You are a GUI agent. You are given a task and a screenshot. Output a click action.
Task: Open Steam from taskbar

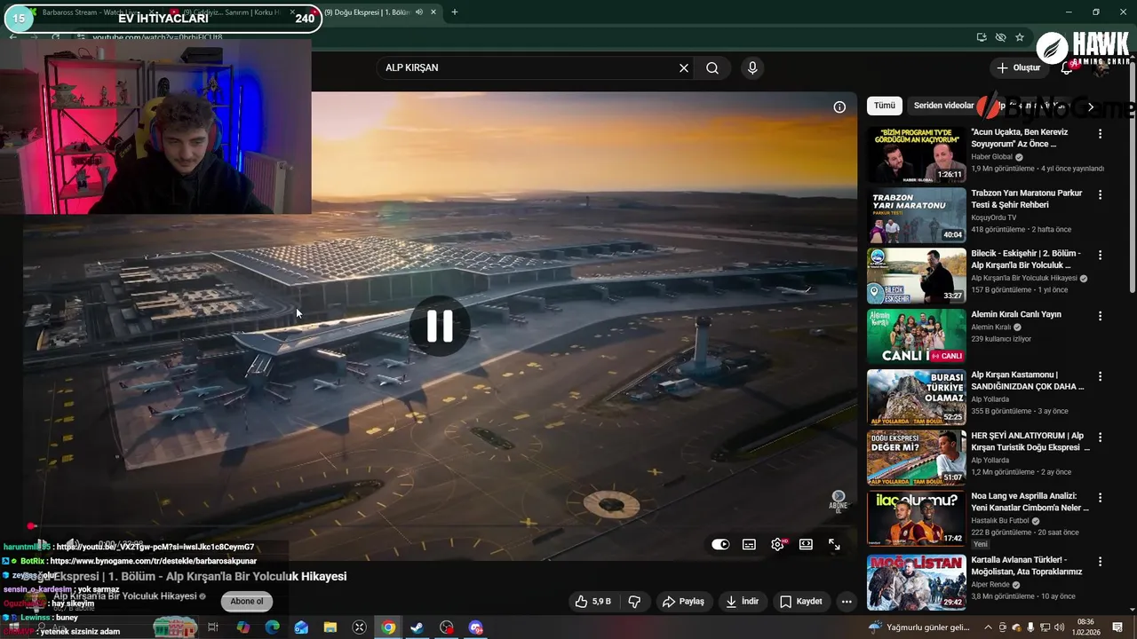pyautogui.click(x=417, y=627)
